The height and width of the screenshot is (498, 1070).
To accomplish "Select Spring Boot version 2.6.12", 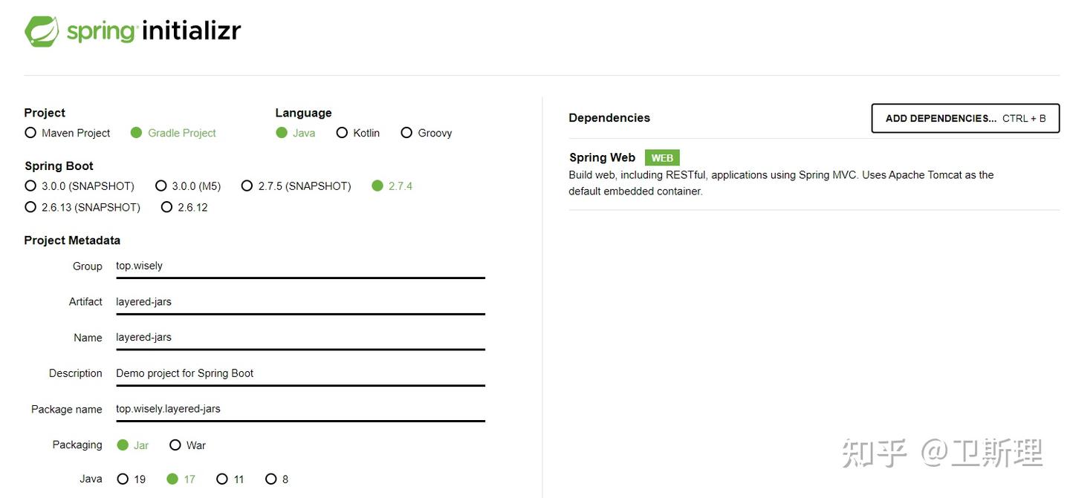I will coord(166,207).
